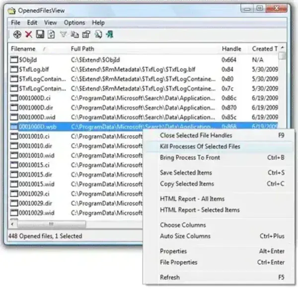Select the 0001000D.wid file row
This screenshot has height=289, width=298.
click(144, 117)
